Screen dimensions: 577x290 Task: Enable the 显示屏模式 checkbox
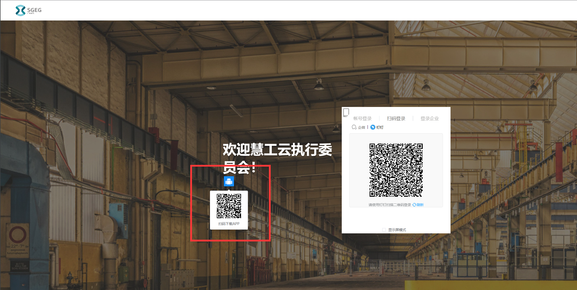click(384, 230)
